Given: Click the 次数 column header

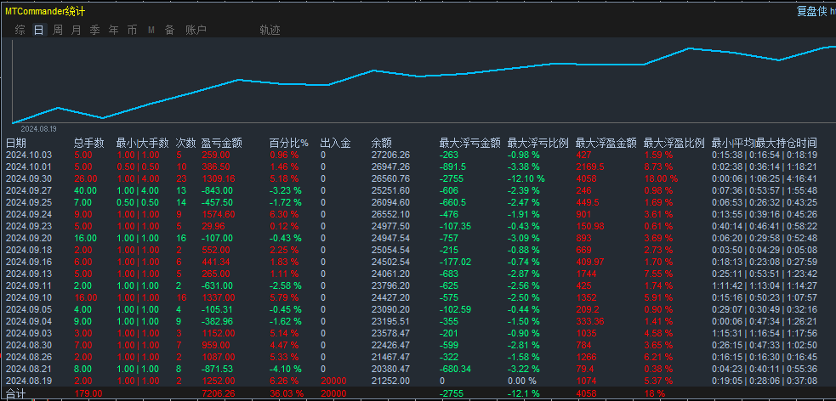Looking at the screenshot, I should 186,143.
